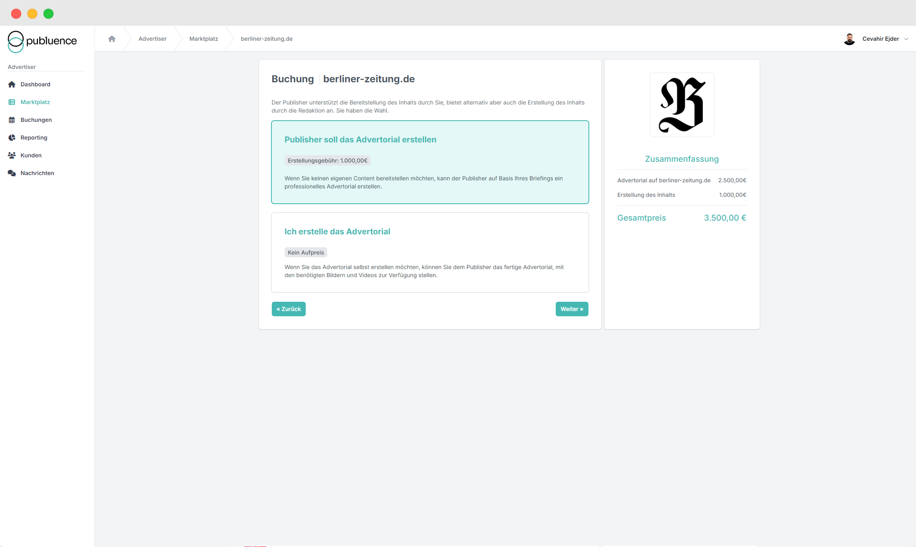This screenshot has width=916, height=547.
Task: Click the Dashboard house icon in sidebar
Action: click(x=12, y=84)
